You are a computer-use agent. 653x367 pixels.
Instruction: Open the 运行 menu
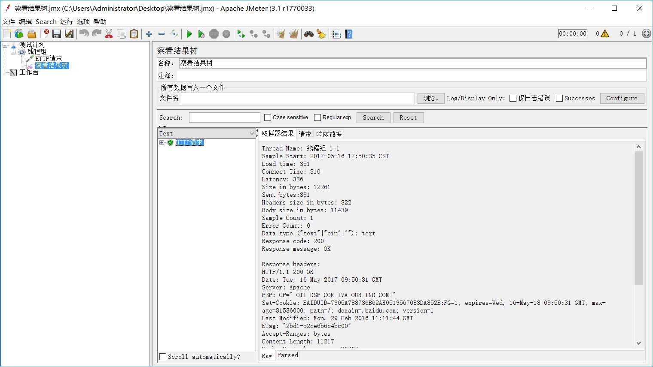(67, 21)
